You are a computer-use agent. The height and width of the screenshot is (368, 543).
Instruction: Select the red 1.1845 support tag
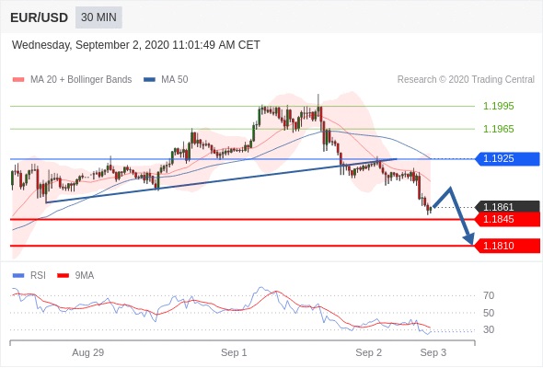508,219
